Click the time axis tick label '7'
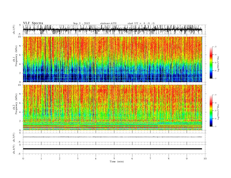Screen dimensions: 231x178 [150, 159]
